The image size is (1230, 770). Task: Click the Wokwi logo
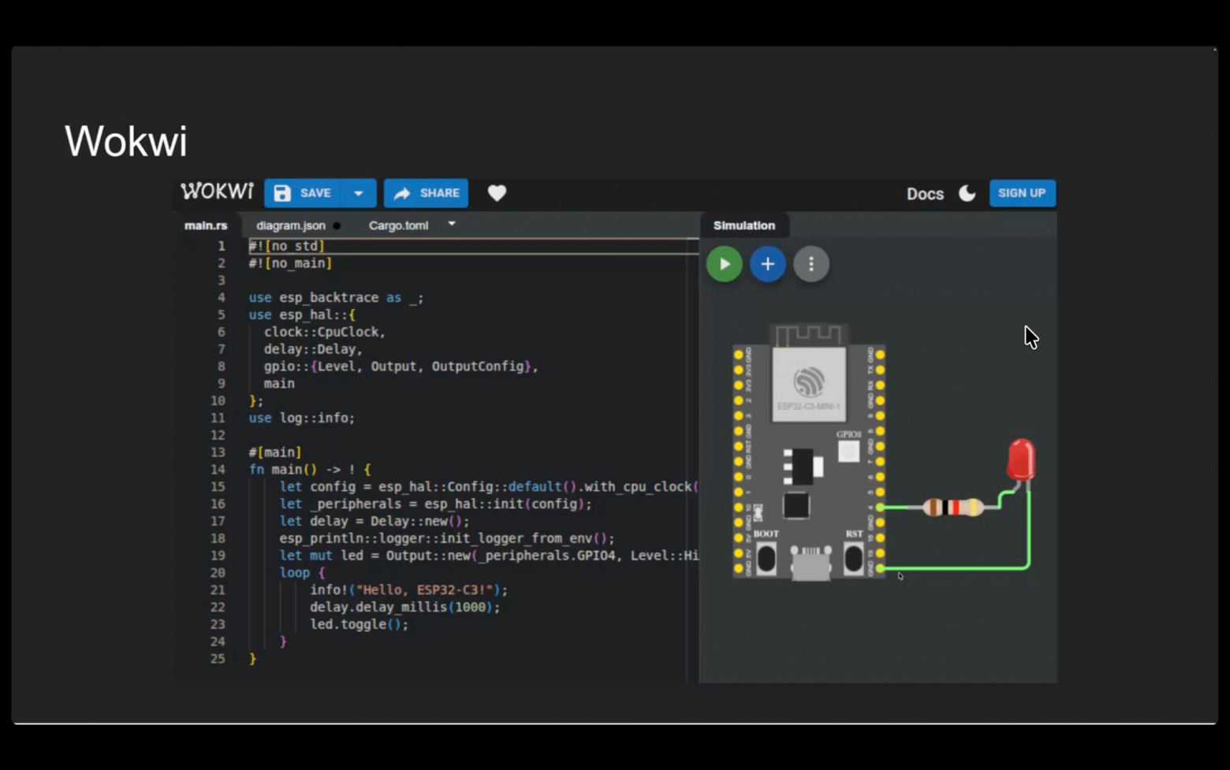(x=217, y=192)
